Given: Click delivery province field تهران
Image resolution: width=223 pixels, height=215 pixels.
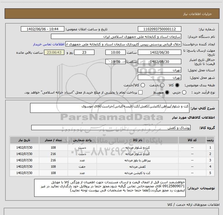Looking at the screenshot, I should pyautogui.click(x=159, y=70).
